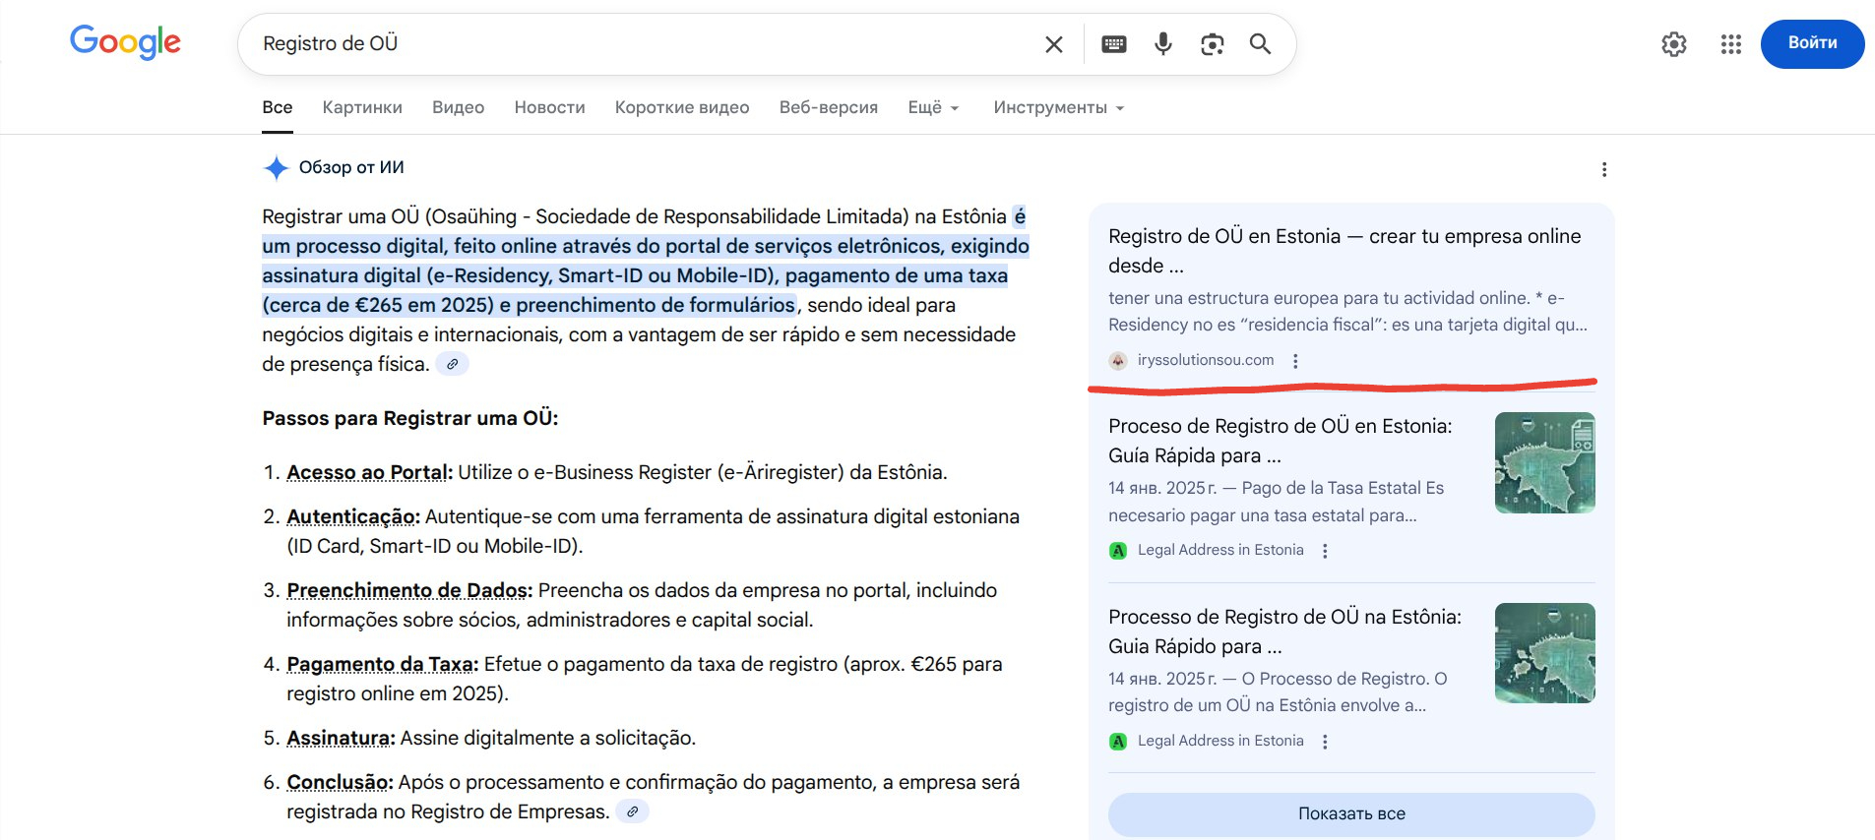This screenshot has width=1875, height=840.
Task: Click the 'Passos para Registrar uma OÜ:' heading
Action: [409, 418]
